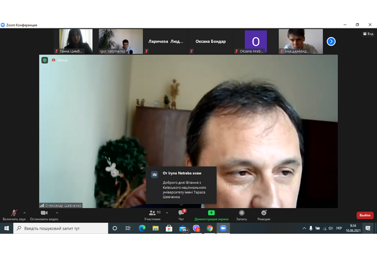The width and height of the screenshot is (377, 255).
Task: Open chat message from Iryna Netreba
Action: [x=181, y=185]
